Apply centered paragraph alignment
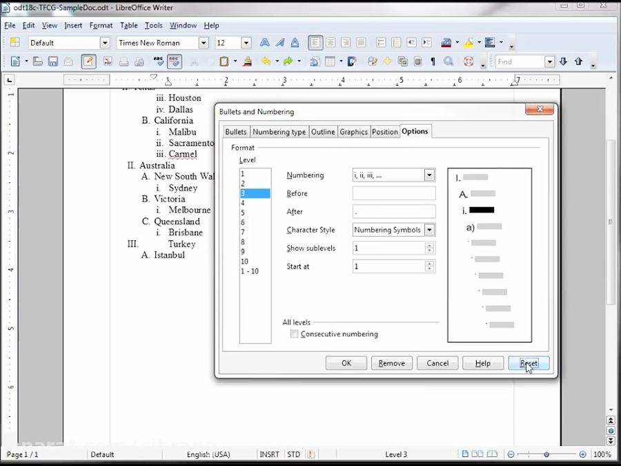The height and width of the screenshot is (466, 621). point(331,42)
